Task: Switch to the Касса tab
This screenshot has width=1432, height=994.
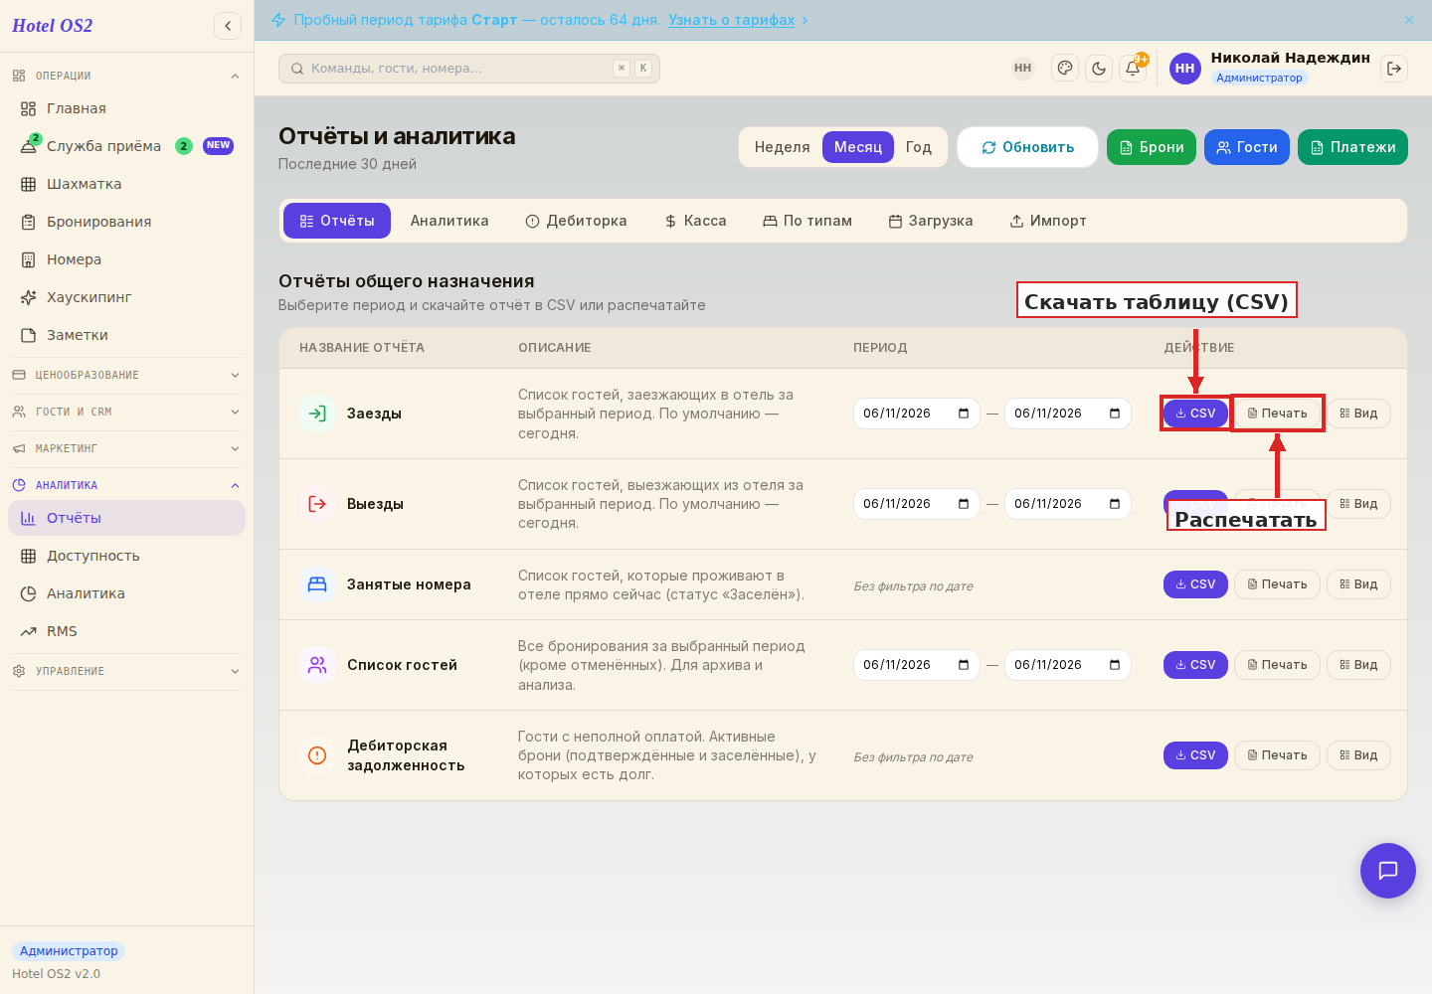Action: (x=696, y=221)
